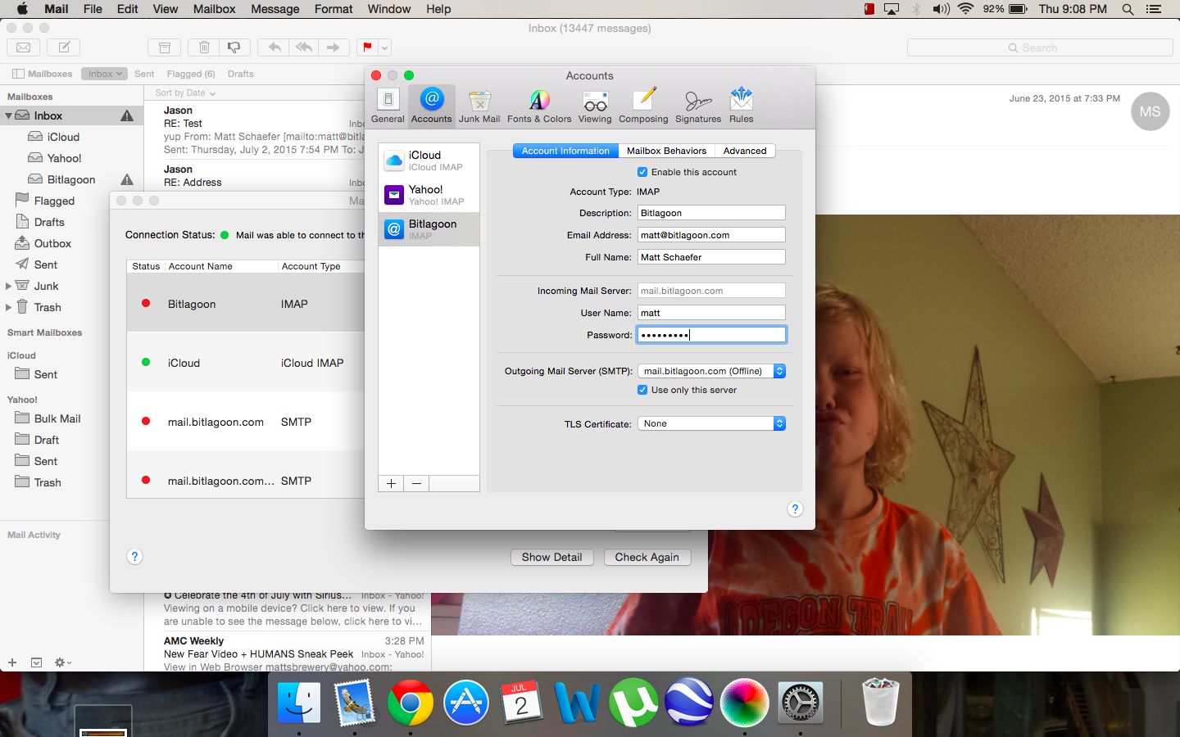The width and height of the screenshot is (1180, 737).
Task: Select the Drafts mailbox in sidebar
Action: [49, 222]
